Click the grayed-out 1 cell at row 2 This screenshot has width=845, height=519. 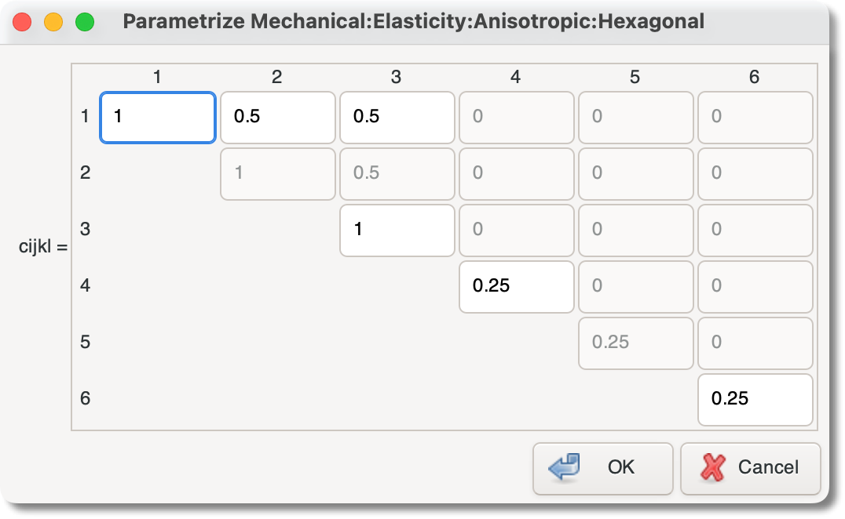[276, 173]
